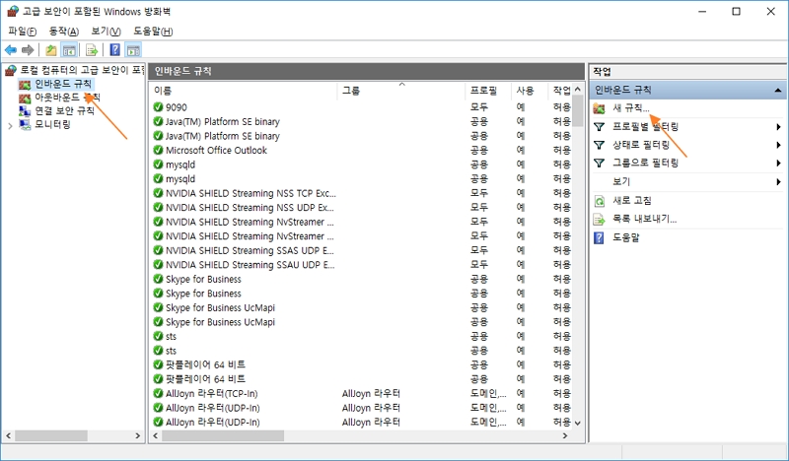
Task: Click 목록 내보내기... action link
Action: coord(645,220)
